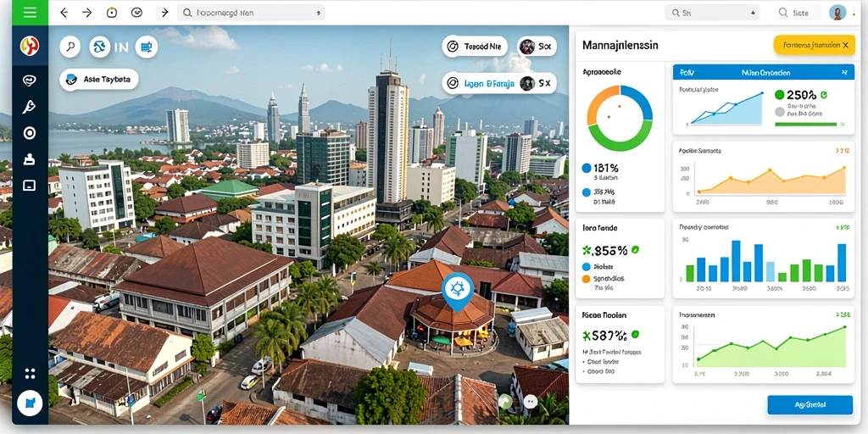Select the pen tool icon in the dark sidebar
This screenshot has width=868, height=434.
(30, 107)
